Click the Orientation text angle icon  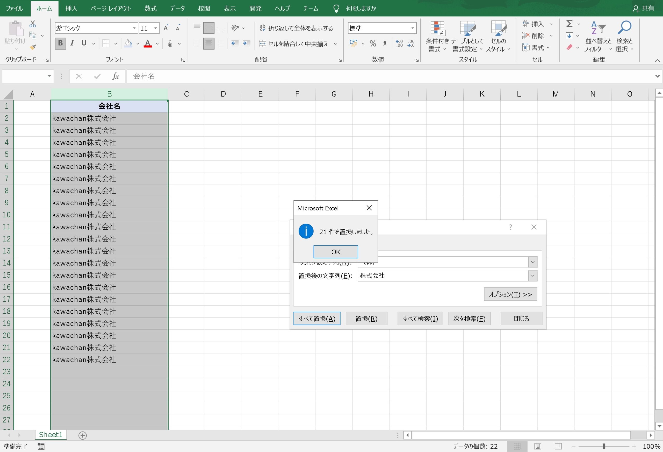coord(235,28)
